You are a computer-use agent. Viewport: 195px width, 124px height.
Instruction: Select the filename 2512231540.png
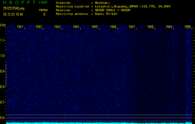14,8
